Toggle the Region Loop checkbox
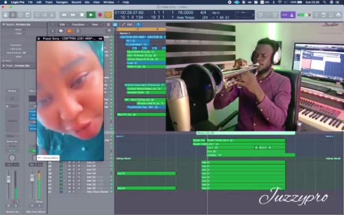 (24, 33)
